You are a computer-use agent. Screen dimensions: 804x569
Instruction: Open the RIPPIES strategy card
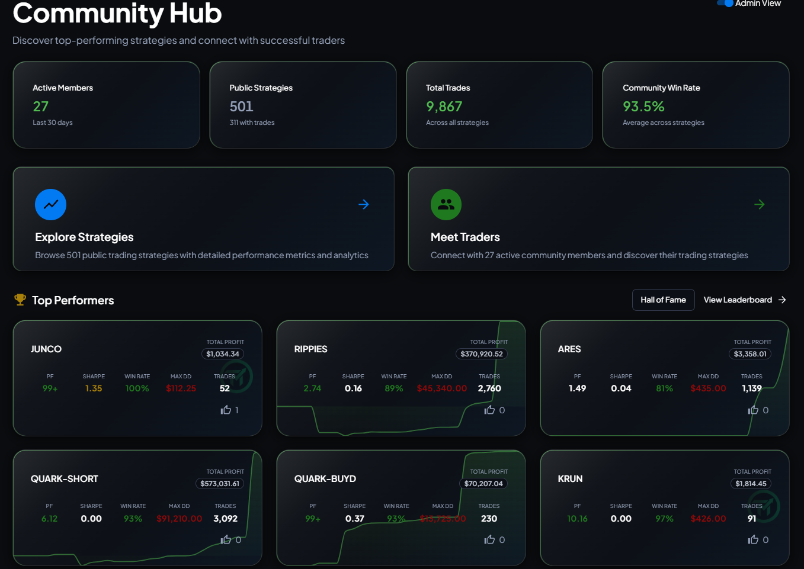click(x=401, y=378)
